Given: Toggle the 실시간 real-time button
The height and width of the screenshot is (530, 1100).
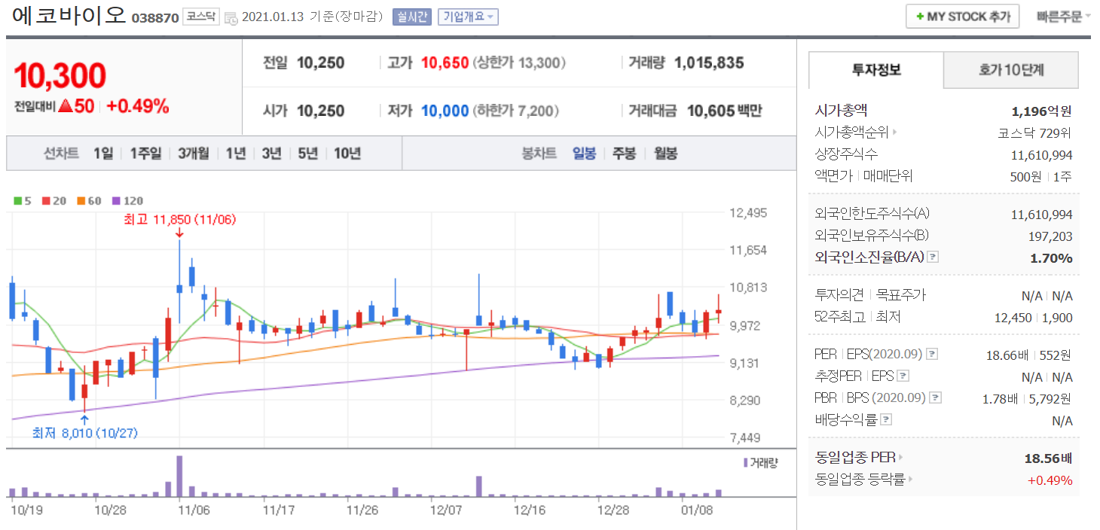Looking at the screenshot, I should point(411,17).
